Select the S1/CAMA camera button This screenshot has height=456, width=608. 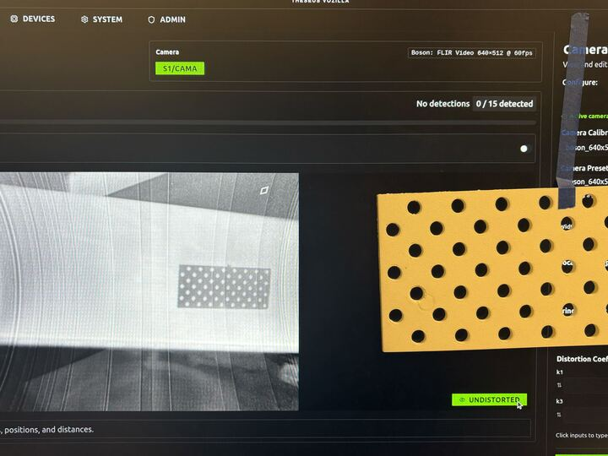pos(180,68)
